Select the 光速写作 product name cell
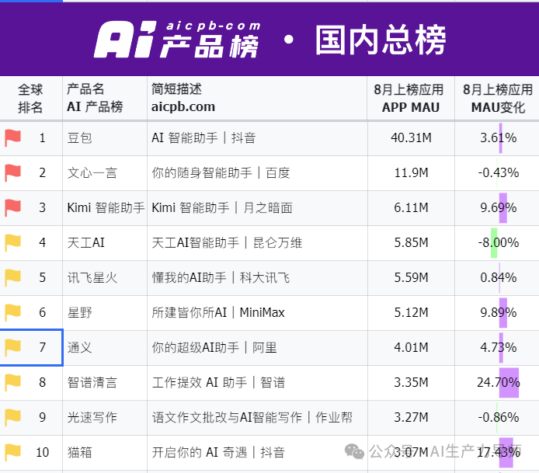Image resolution: width=539 pixels, height=473 pixels. coord(105,417)
